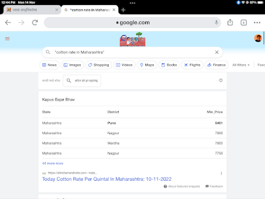The width and height of the screenshot is (265, 199).
Task: Select the Pune row price 6401
Action: (x=219, y=123)
